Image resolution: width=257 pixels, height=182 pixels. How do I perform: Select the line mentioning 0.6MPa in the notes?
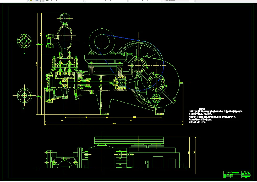tap(197, 122)
